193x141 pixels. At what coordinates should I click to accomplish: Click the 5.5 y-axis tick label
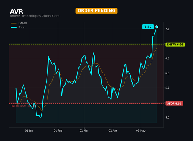point(167,88)
